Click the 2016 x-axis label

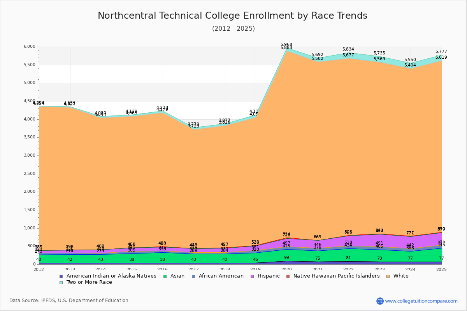coord(163,269)
